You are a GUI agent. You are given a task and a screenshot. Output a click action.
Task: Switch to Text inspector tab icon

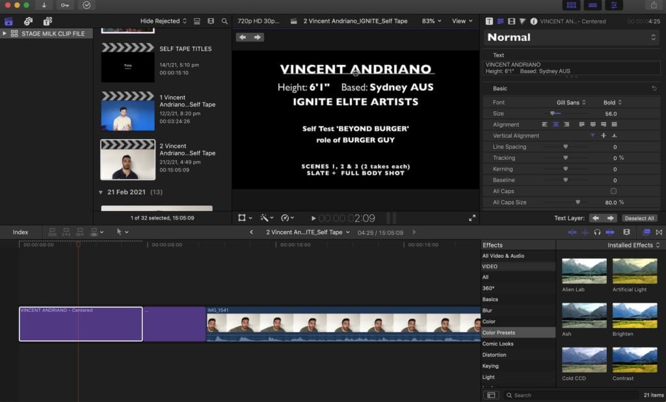500,21
